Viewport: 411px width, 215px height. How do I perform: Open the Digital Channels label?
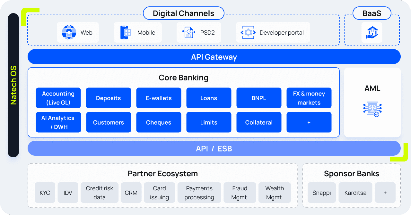click(183, 13)
